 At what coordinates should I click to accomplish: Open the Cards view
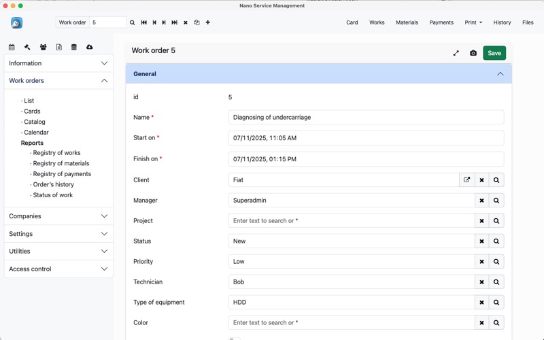pos(32,111)
